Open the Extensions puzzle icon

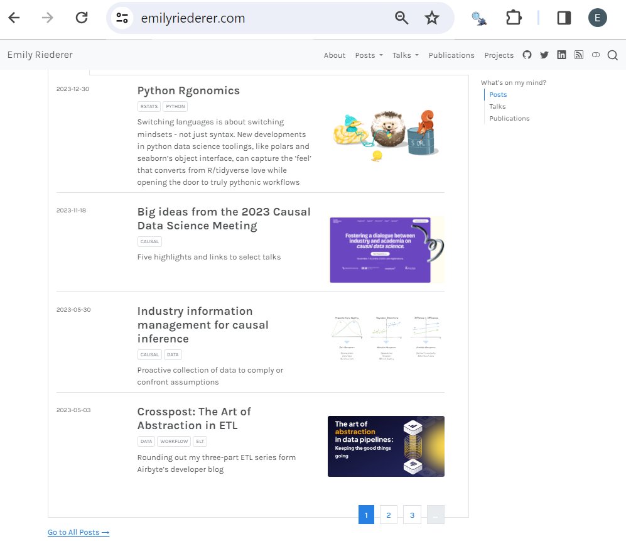pyautogui.click(x=514, y=18)
